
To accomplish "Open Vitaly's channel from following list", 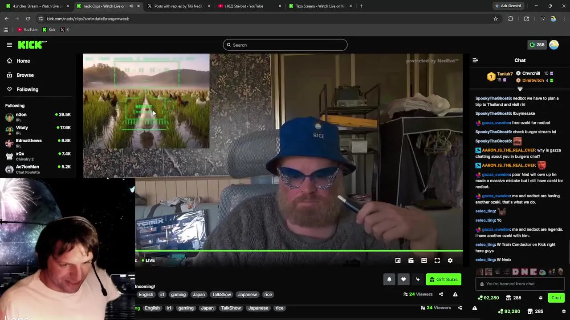I will 38,130.
